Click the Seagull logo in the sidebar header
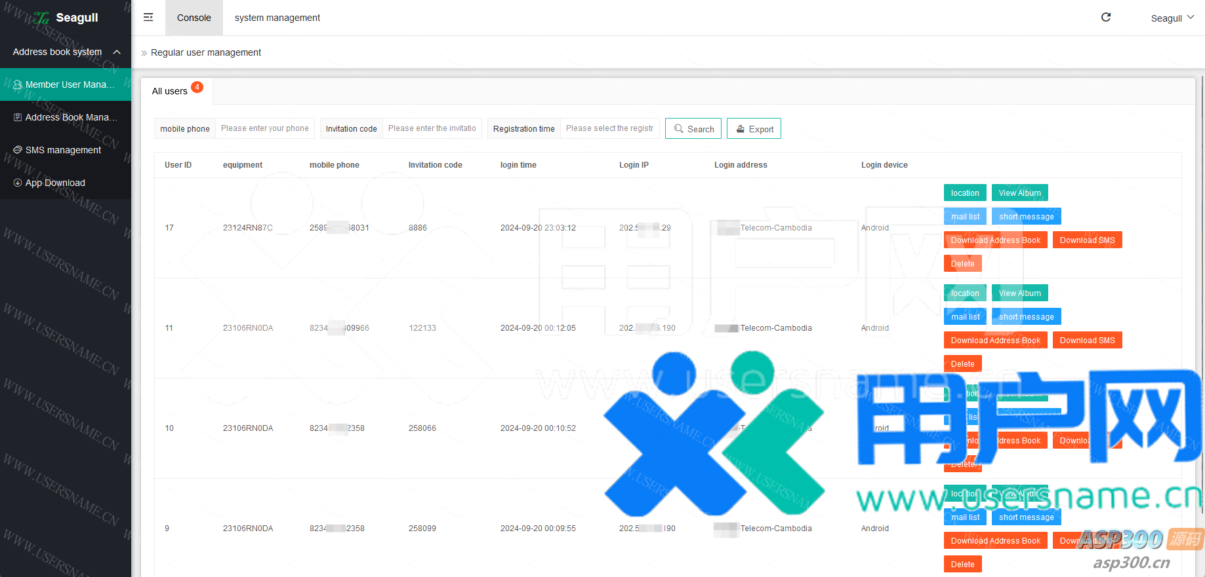The image size is (1205, 577). point(66,18)
